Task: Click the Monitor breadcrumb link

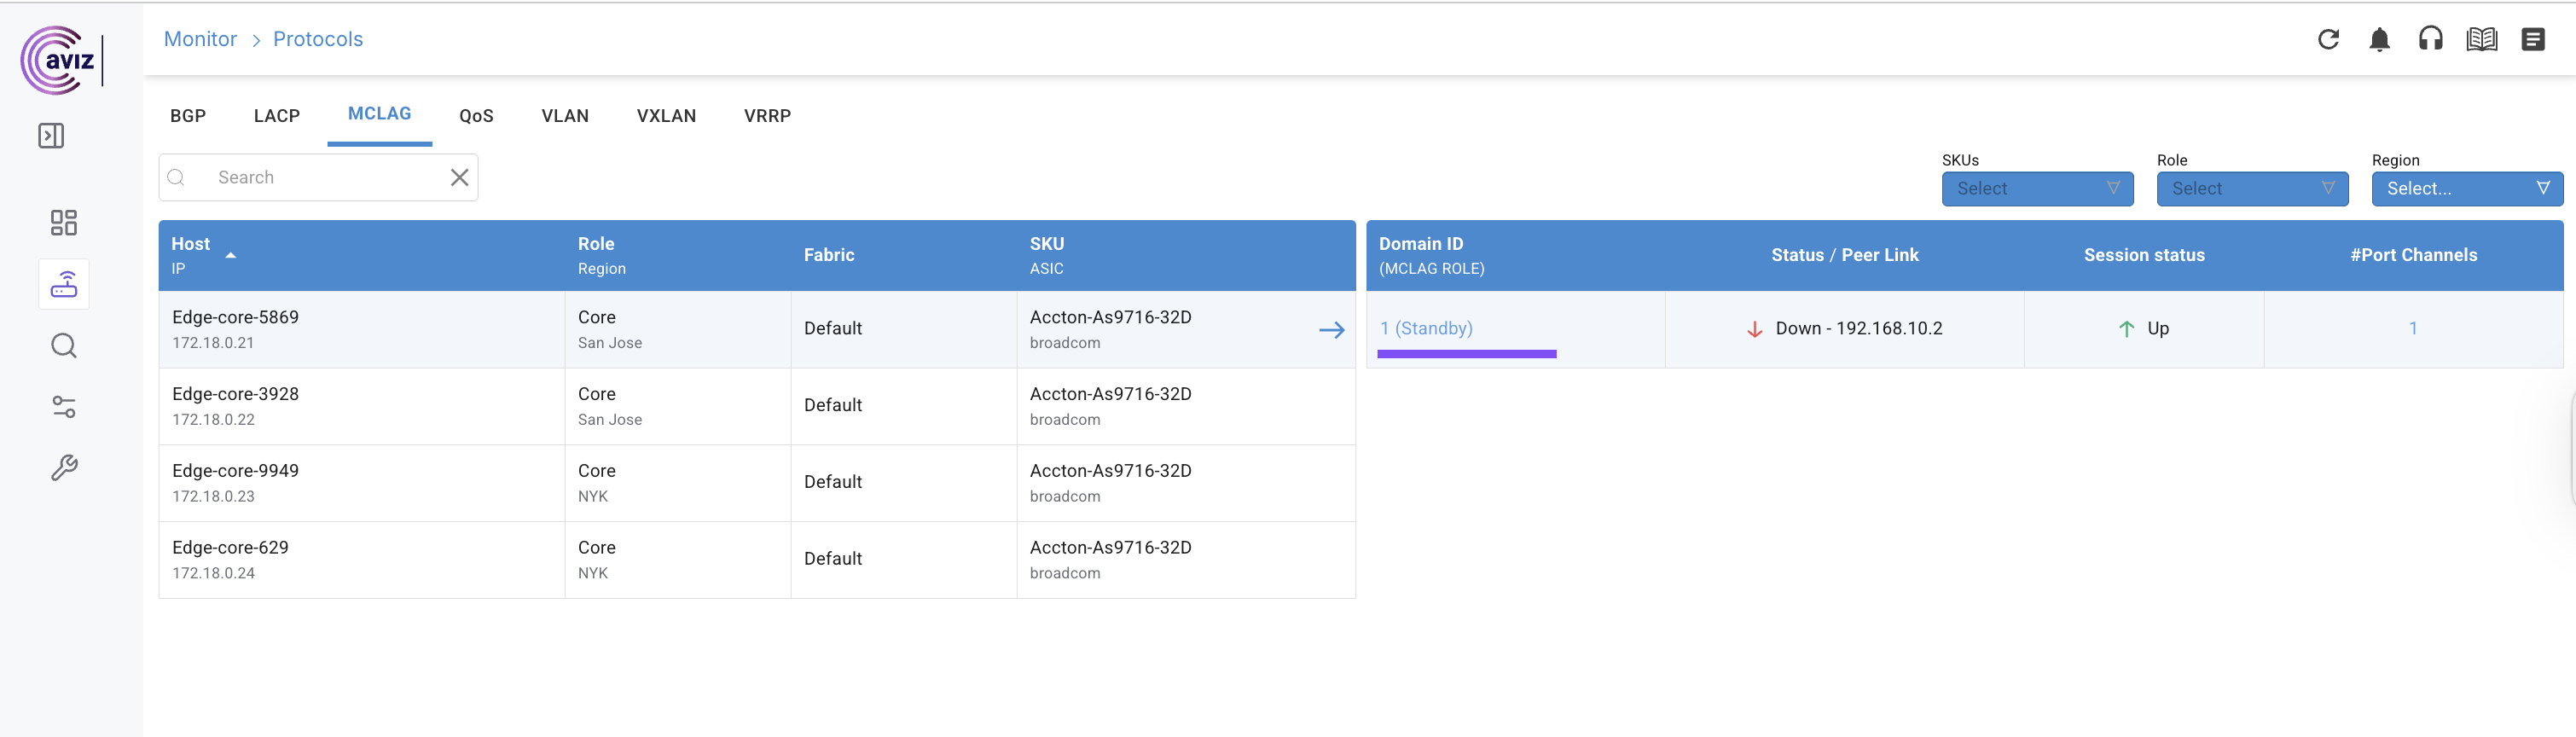Action: [x=200, y=39]
